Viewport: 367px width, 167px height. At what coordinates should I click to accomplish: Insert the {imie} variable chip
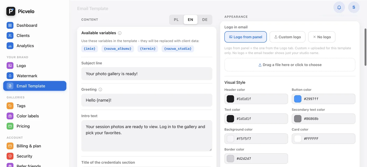click(x=90, y=49)
